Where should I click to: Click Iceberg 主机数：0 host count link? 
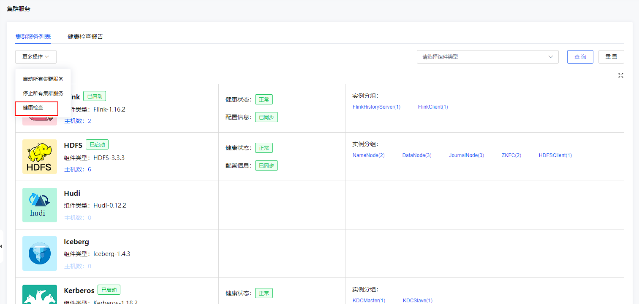tap(78, 267)
